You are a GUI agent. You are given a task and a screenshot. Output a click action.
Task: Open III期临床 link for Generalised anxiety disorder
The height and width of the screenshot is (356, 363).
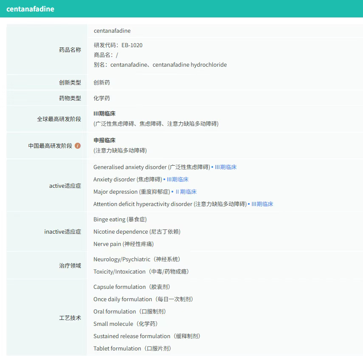click(x=225, y=167)
